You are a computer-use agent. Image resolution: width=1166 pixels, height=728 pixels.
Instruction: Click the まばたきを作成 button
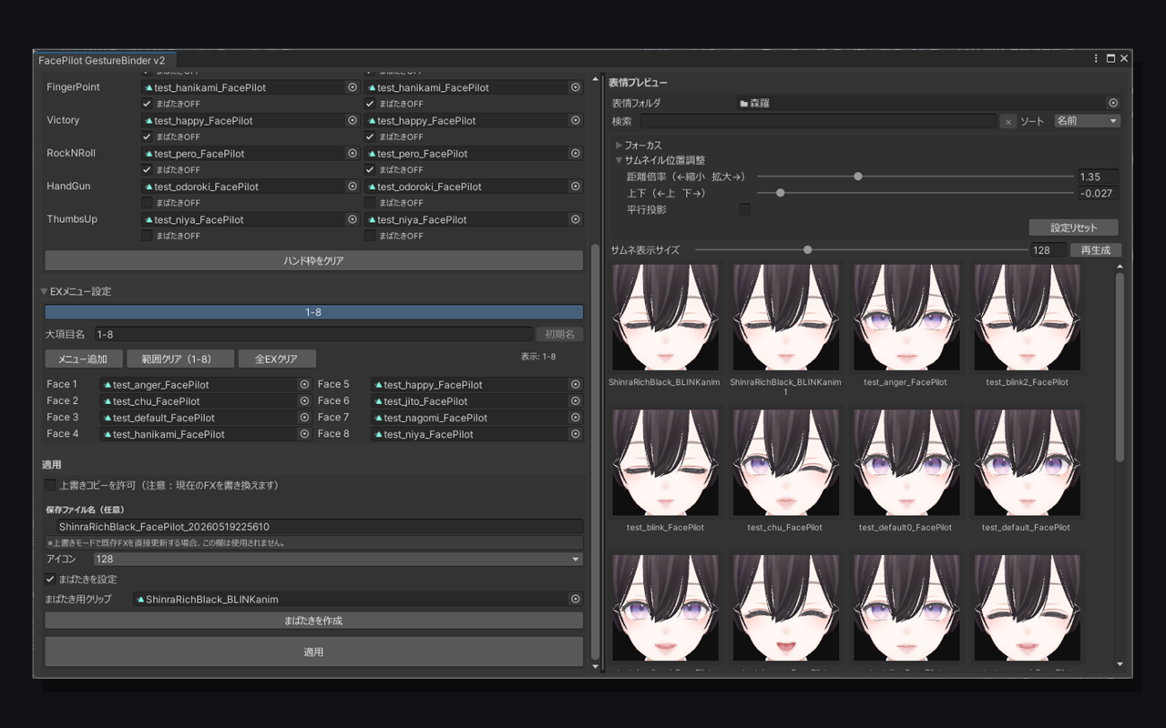(313, 621)
